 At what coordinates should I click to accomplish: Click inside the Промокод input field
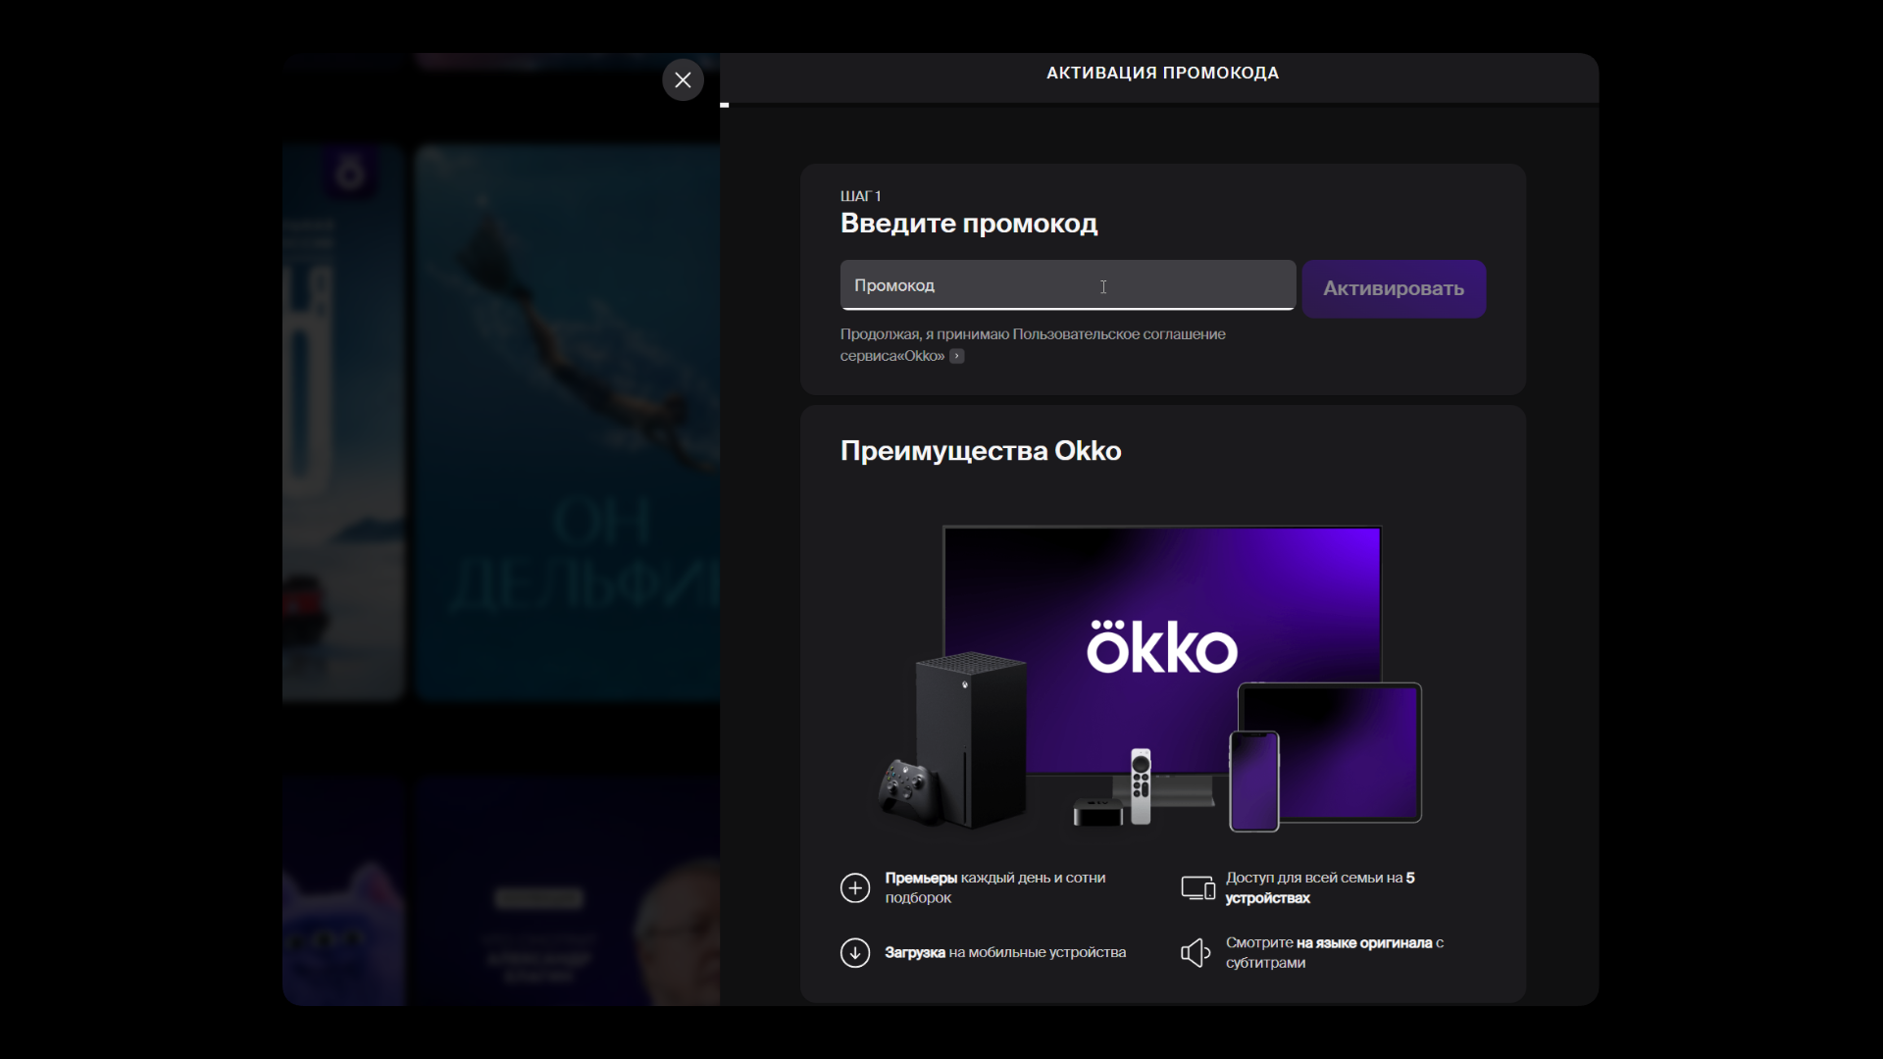pyautogui.click(x=1067, y=285)
